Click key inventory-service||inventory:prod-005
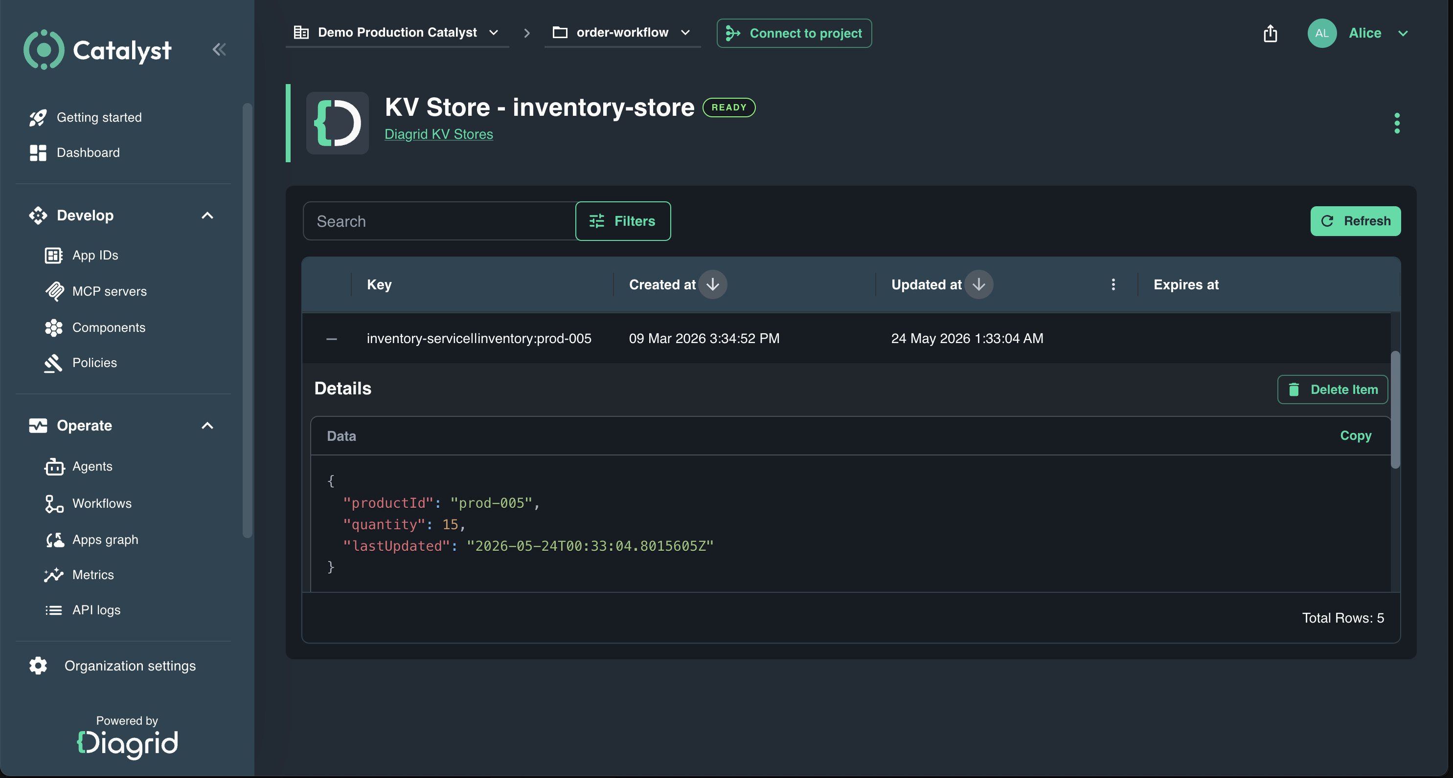 pyautogui.click(x=479, y=339)
